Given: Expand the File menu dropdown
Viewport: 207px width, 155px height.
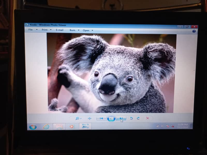Looking at the screenshot, I should tap(33, 30).
